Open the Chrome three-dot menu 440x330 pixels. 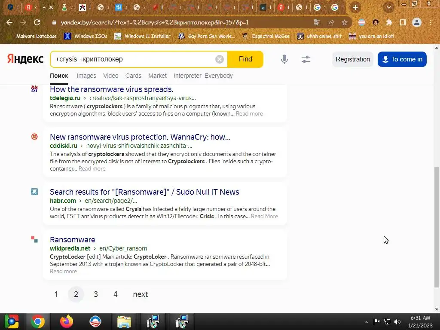tap(431, 22)
